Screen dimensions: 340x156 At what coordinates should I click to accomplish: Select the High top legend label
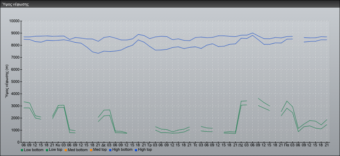[145, 150]
